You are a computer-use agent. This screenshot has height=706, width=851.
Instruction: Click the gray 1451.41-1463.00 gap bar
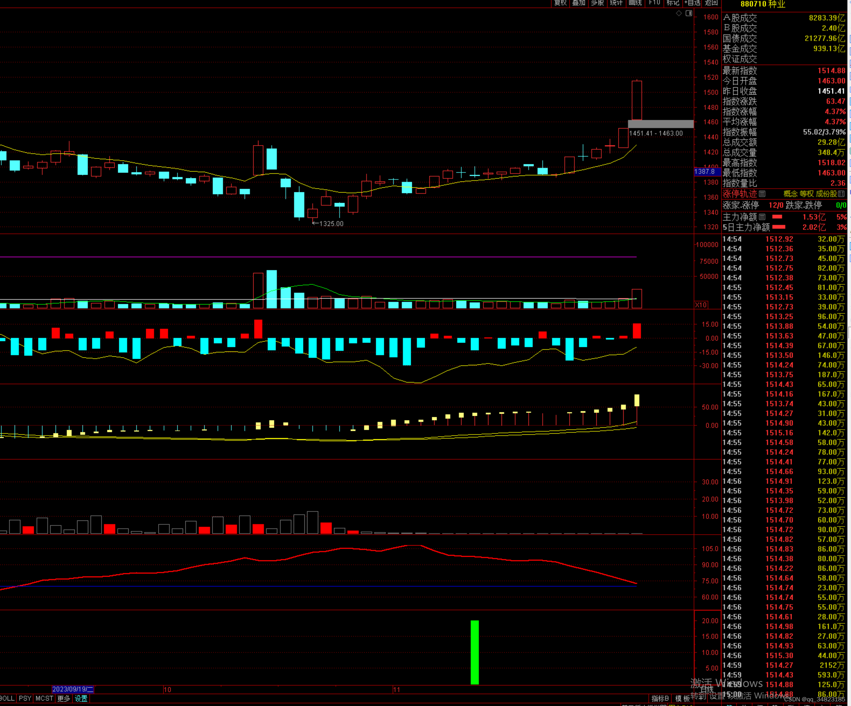tap(661, 124)
